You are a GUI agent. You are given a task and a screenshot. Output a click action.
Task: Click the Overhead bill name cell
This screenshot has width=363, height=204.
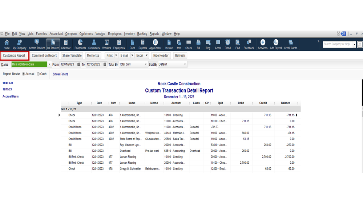[x=125, y=151]
